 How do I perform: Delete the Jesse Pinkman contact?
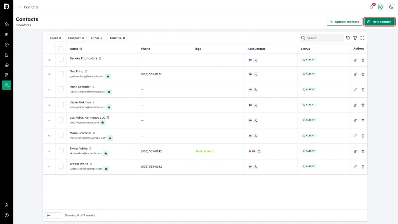point(363,105)
